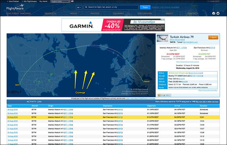This screenshot has width=227, height=145.
Task: Open the photos link in Aircraft row
Action: [x=200, y=76]
